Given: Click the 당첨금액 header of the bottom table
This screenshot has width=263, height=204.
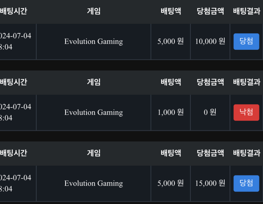Looking at the screenshot, I should [x=210, y=153].
